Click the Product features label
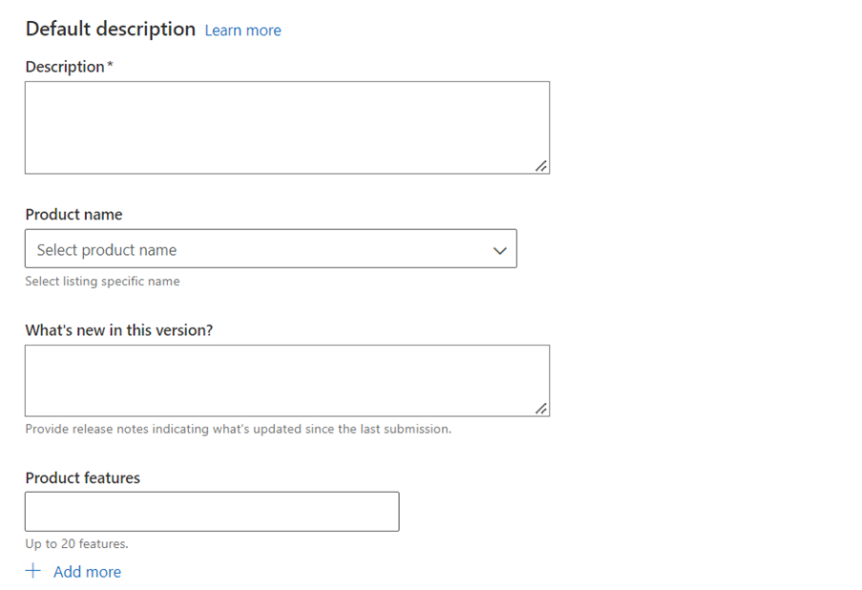 pyautogui.click(x=82, y=478)
